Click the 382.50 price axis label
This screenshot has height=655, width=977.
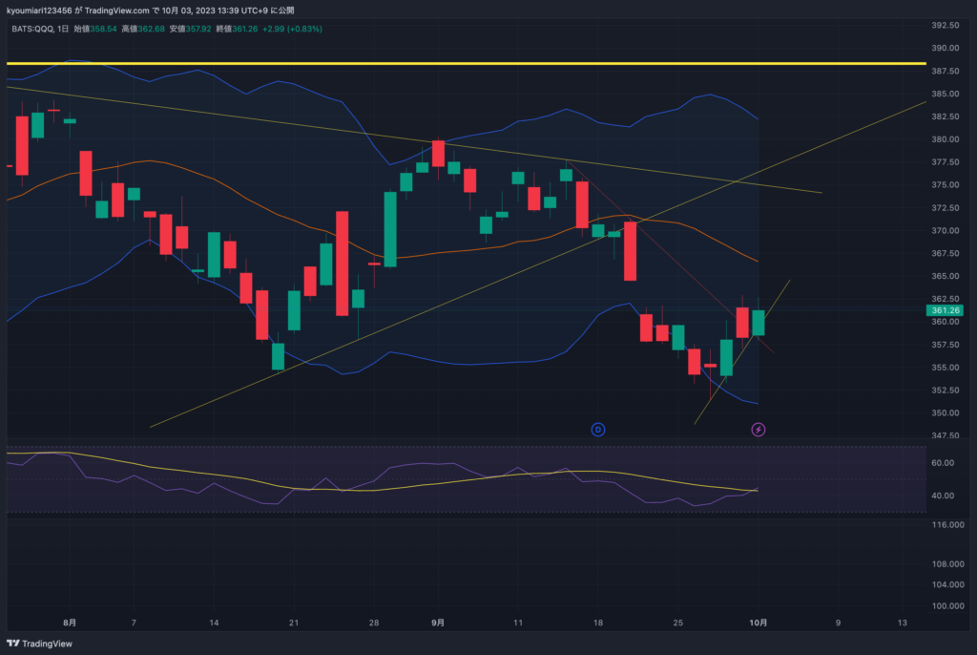point(946,116)
